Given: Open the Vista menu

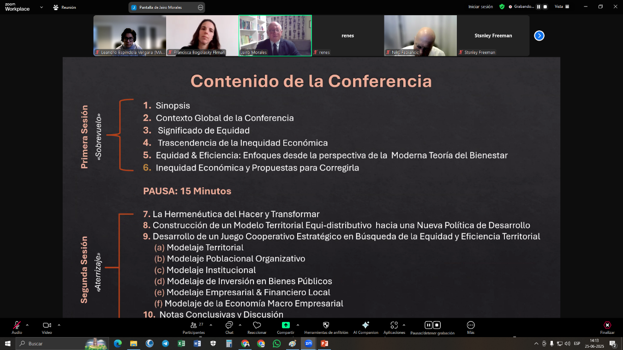Looking at the screenshot, I should [x=562, y=6].
